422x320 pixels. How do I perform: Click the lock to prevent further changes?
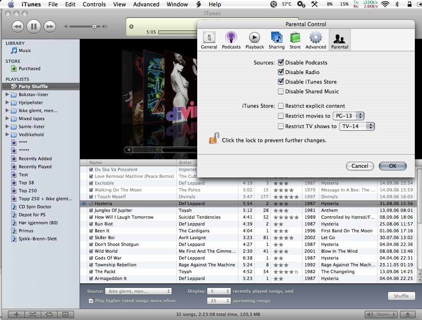(214, 138)
